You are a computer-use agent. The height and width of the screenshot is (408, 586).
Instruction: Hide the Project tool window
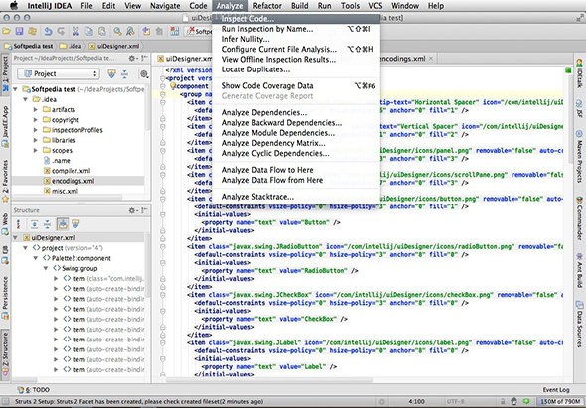145,58
